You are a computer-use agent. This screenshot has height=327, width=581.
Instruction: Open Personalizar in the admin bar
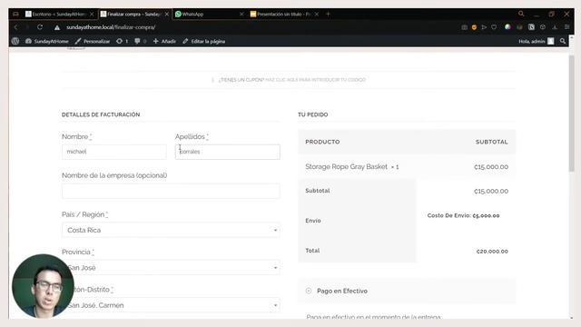93,41
